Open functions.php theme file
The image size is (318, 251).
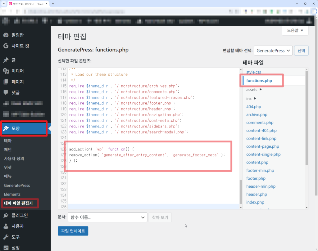coord(259,81)
